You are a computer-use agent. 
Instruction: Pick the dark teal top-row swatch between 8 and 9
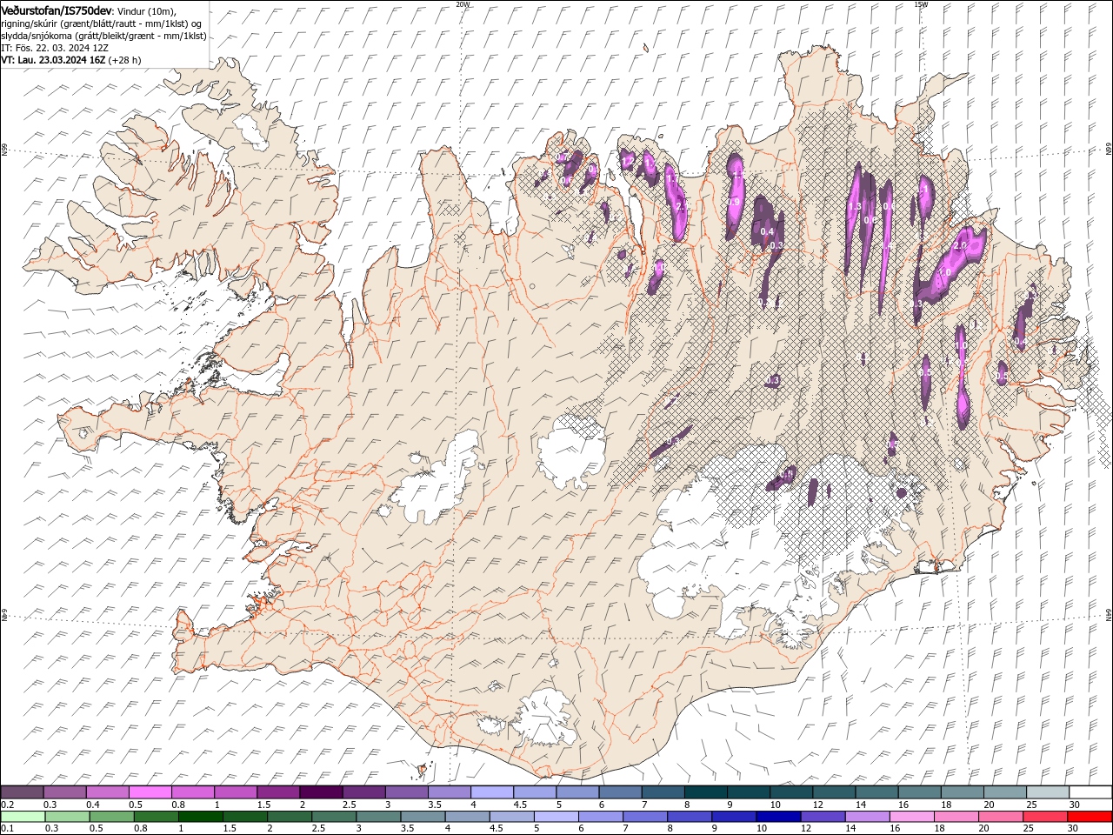[x=705, y=792]
